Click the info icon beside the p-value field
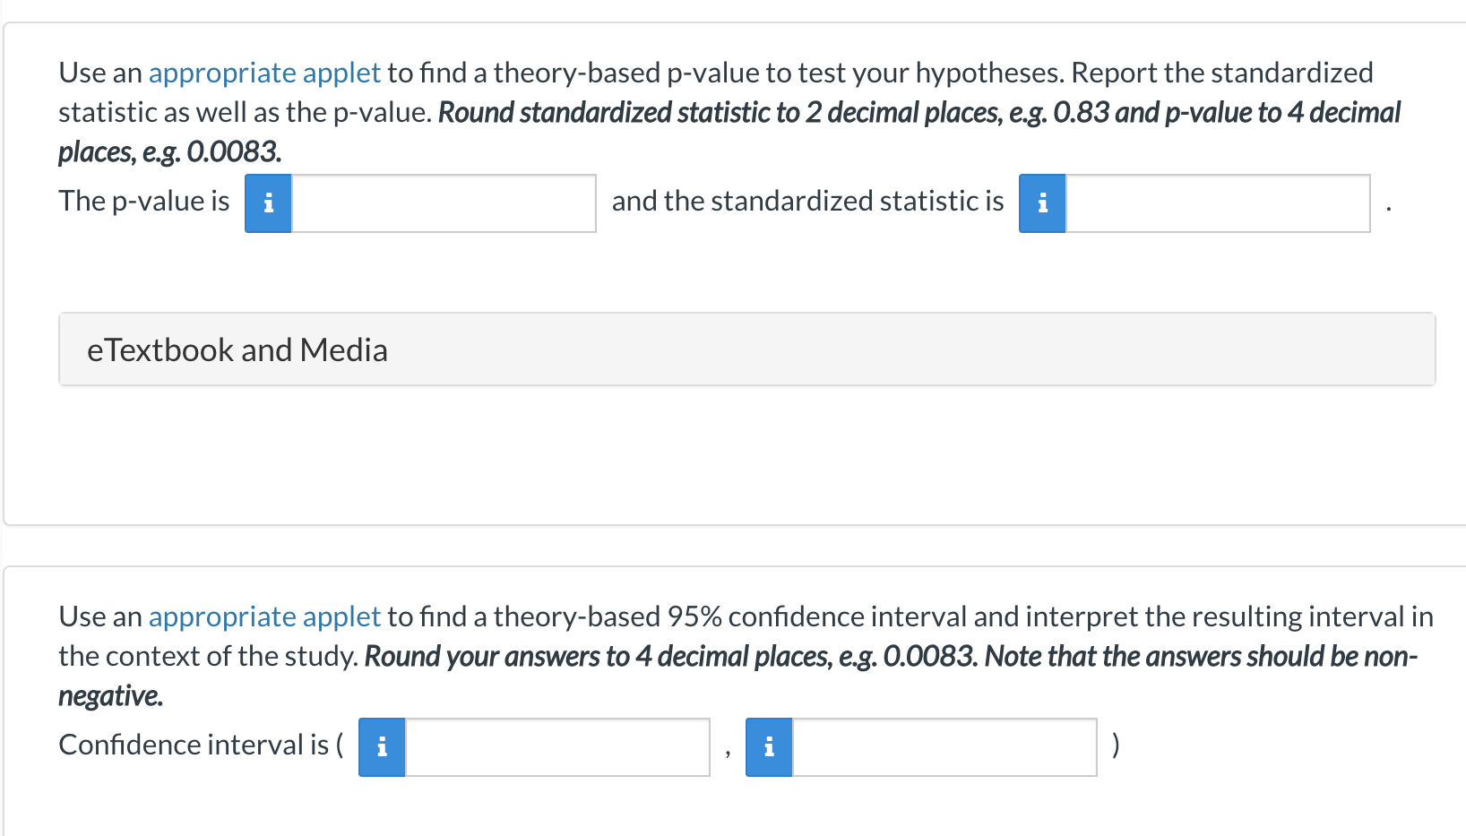The image size is (1466, 836). (x=268, y=203)
